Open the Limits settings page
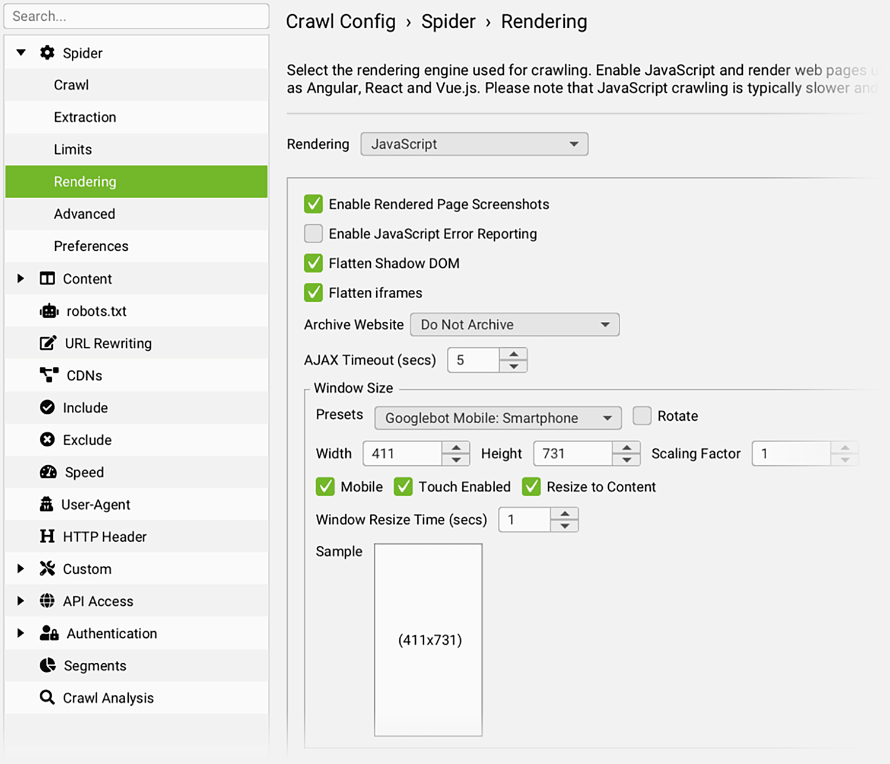The image size is (890, 764). [136, 149]
